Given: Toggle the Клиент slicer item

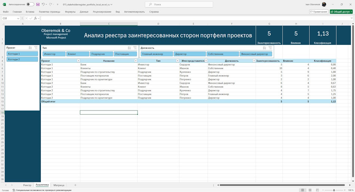Looking at the screenshot, I should [78, 54].
